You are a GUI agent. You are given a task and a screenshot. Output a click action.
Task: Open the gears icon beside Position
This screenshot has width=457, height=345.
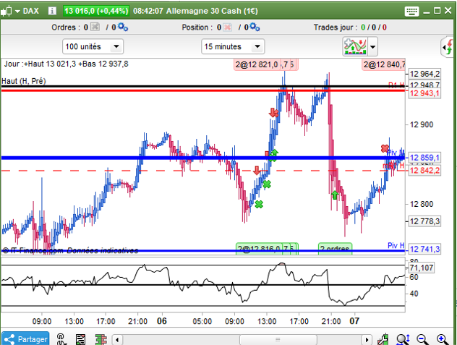255,27
